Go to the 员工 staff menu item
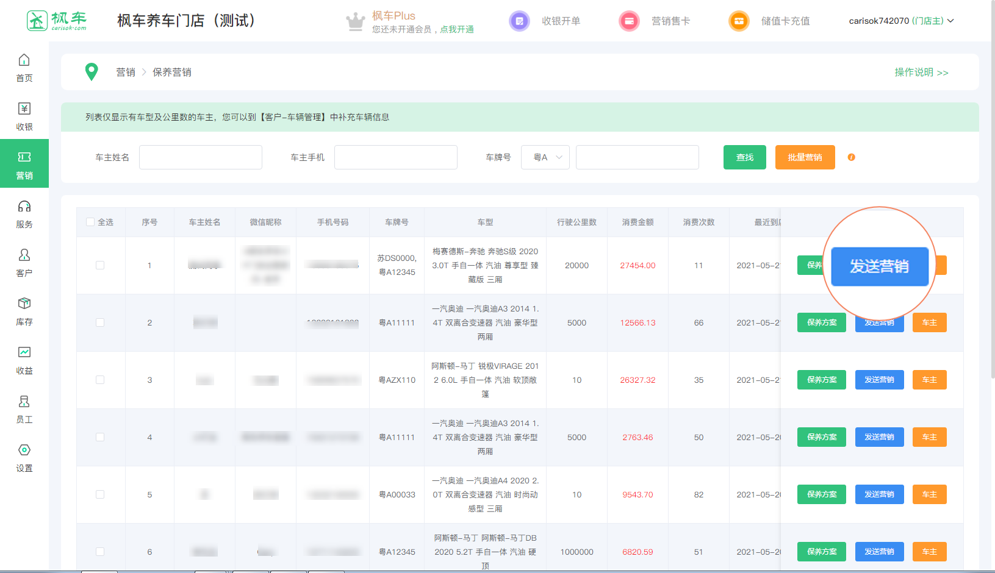995x573 pixels. pyautogui.click(x=24, y=408)
